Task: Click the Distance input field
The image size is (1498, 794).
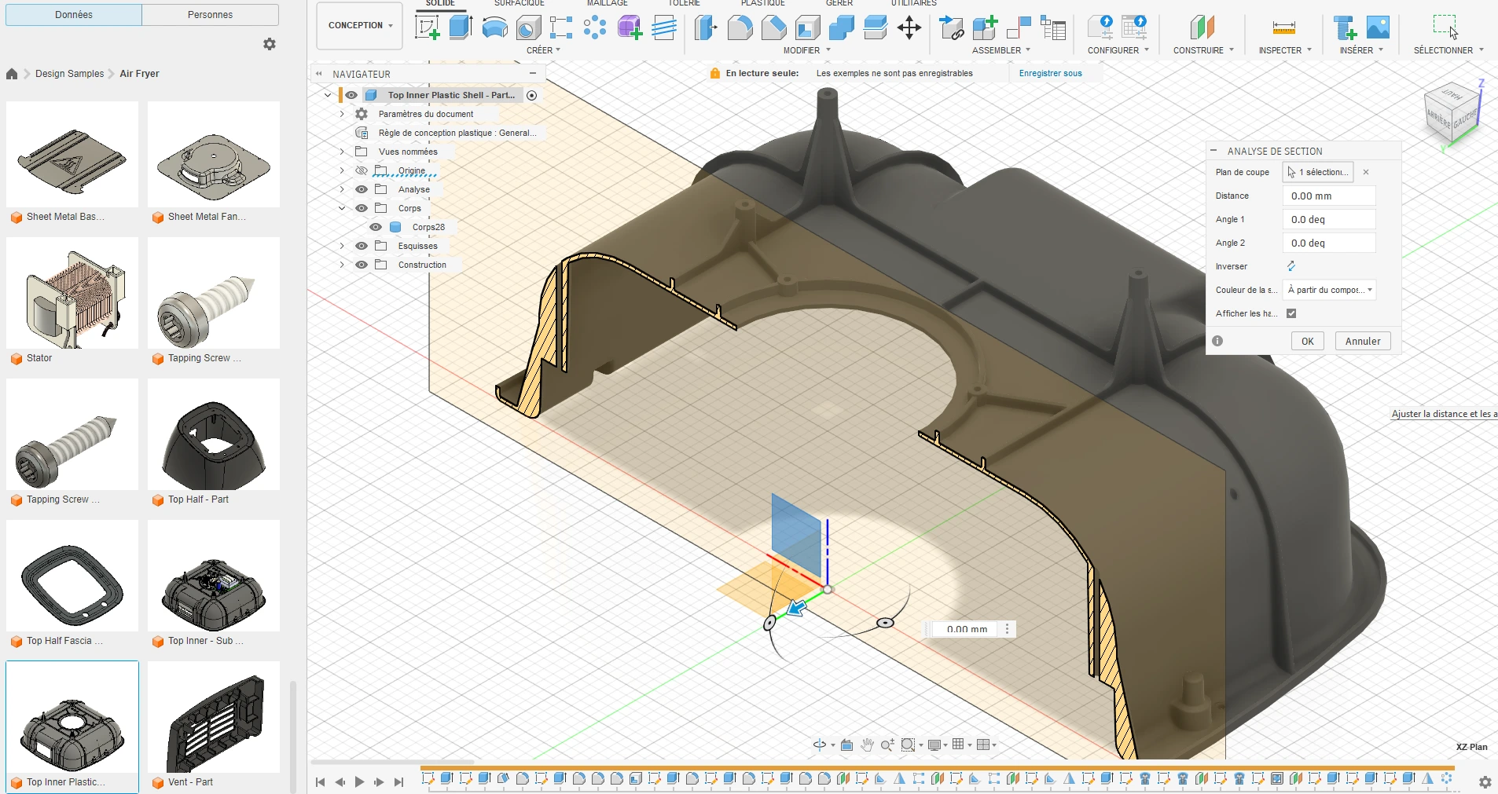Action: click(x=1329, y=196)
